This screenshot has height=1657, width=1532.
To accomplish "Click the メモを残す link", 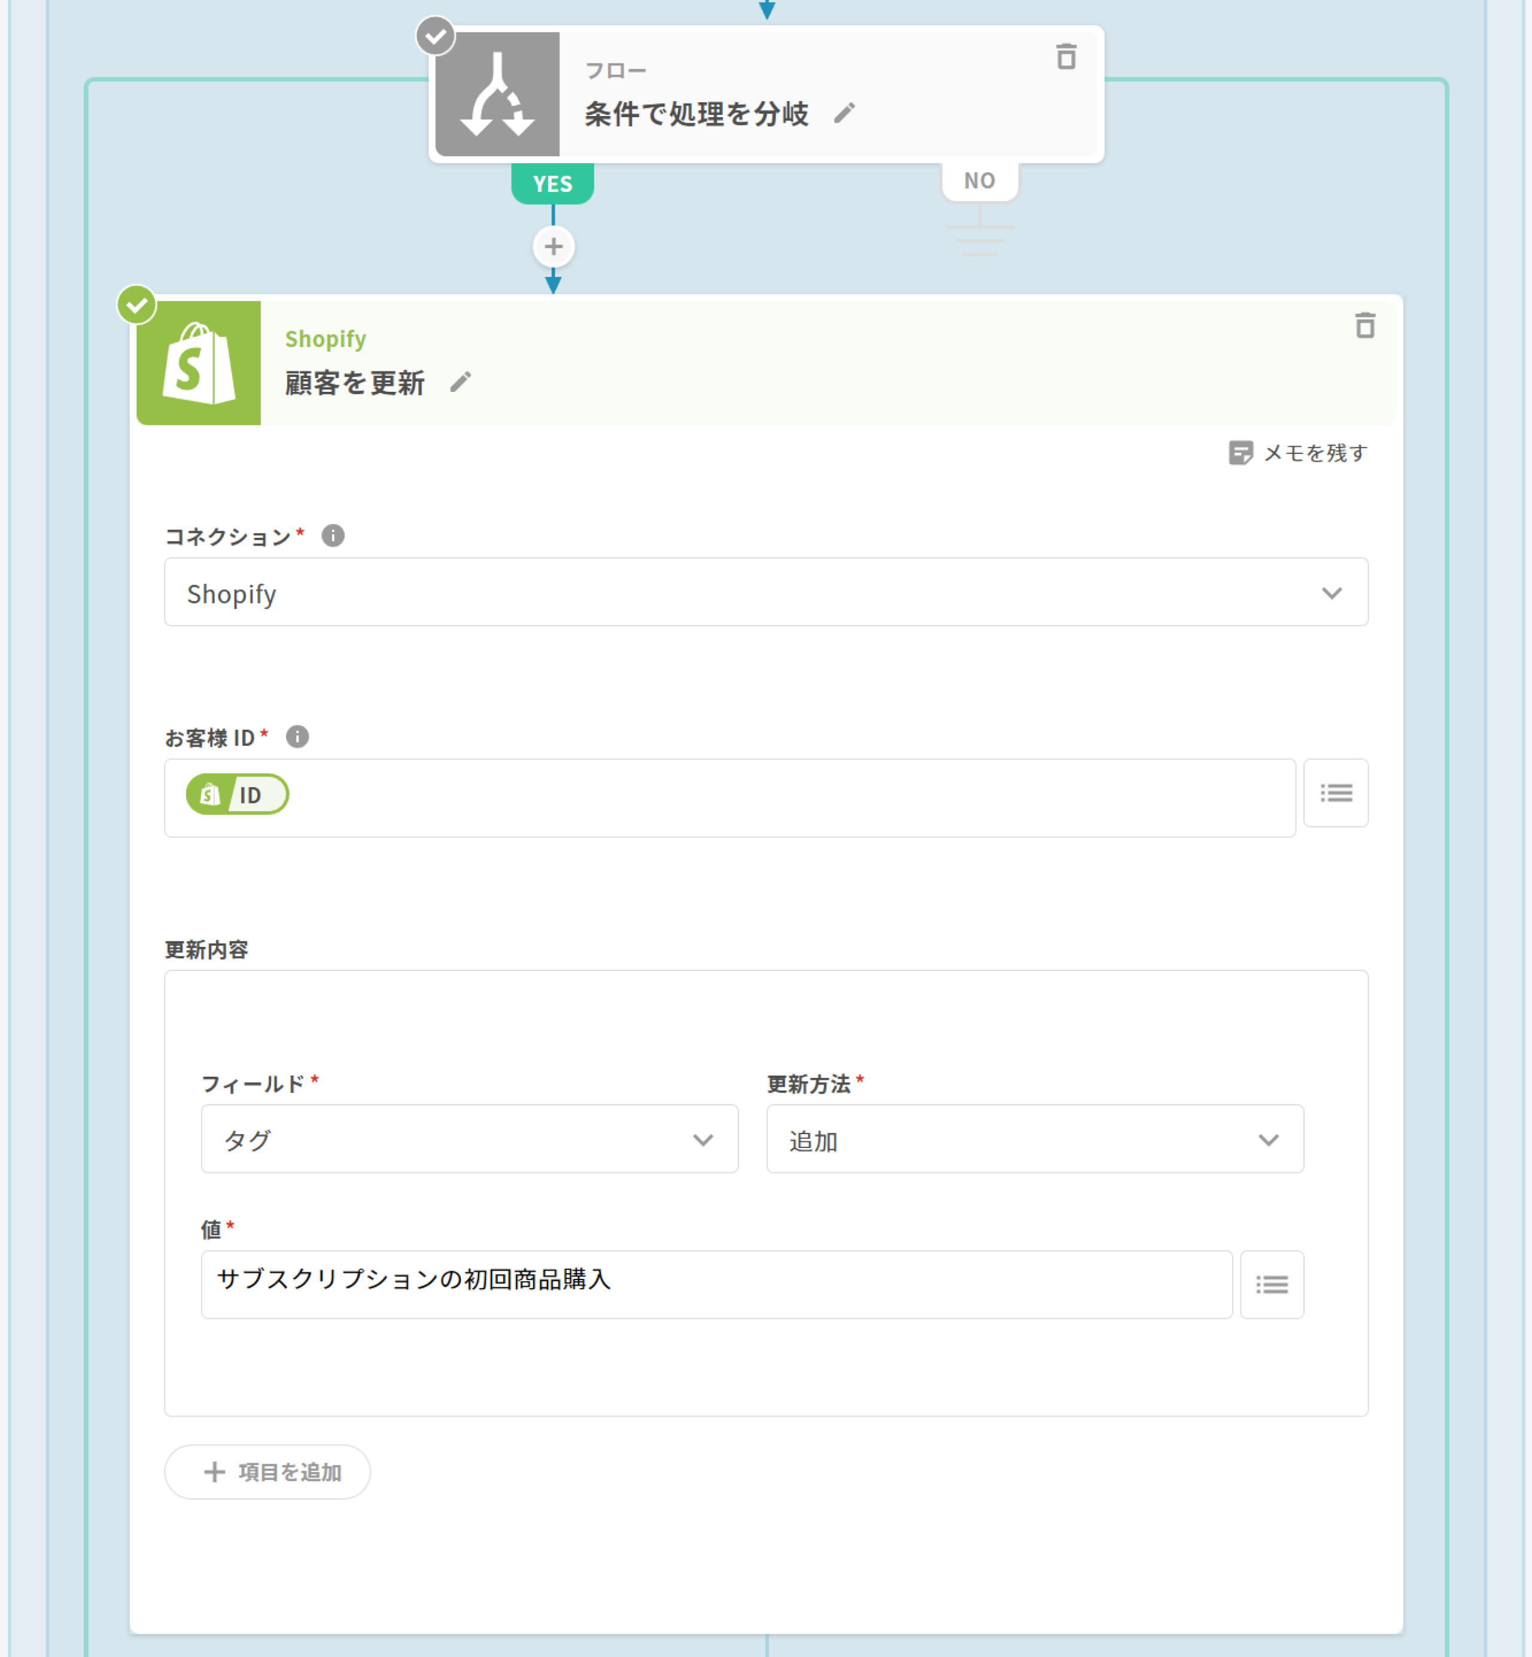I will (1298, 453).
